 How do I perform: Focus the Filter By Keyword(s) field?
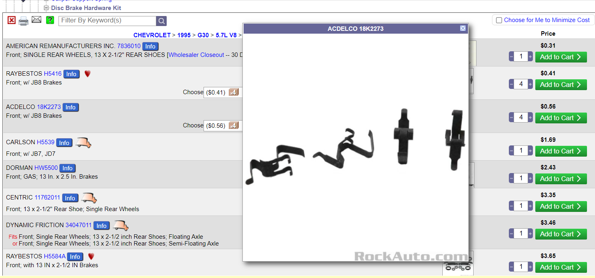tap(107, 21)
